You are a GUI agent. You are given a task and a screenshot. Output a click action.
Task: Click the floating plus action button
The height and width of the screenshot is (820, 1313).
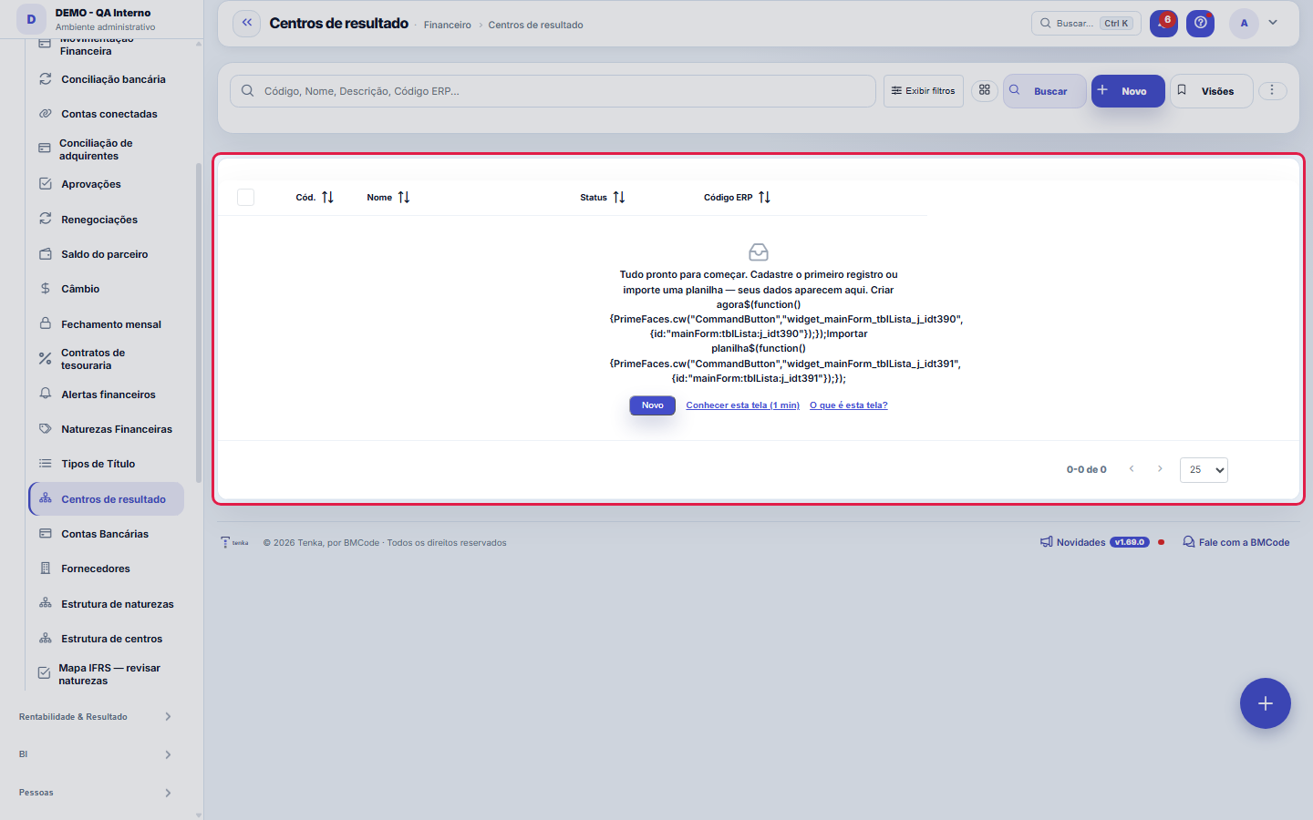(1266, 703)
